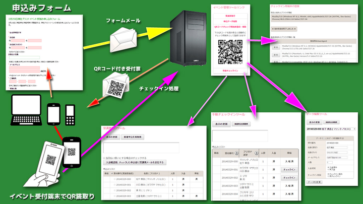Click 新着申込を再取得 in 受講票発行ツール panel
Screen dimensions: 363x204
point(133,137)
